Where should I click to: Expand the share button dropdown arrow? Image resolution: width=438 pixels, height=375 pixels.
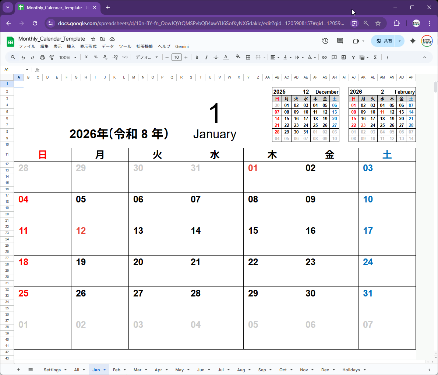click(400, 41)
